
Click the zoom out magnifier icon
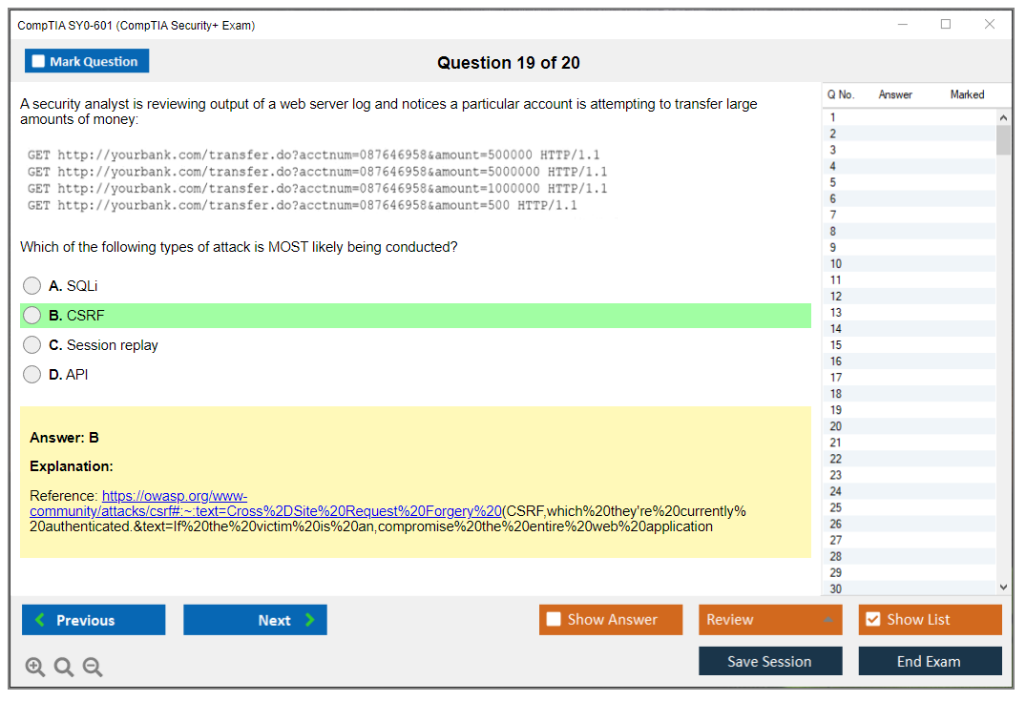click(93, 668)
